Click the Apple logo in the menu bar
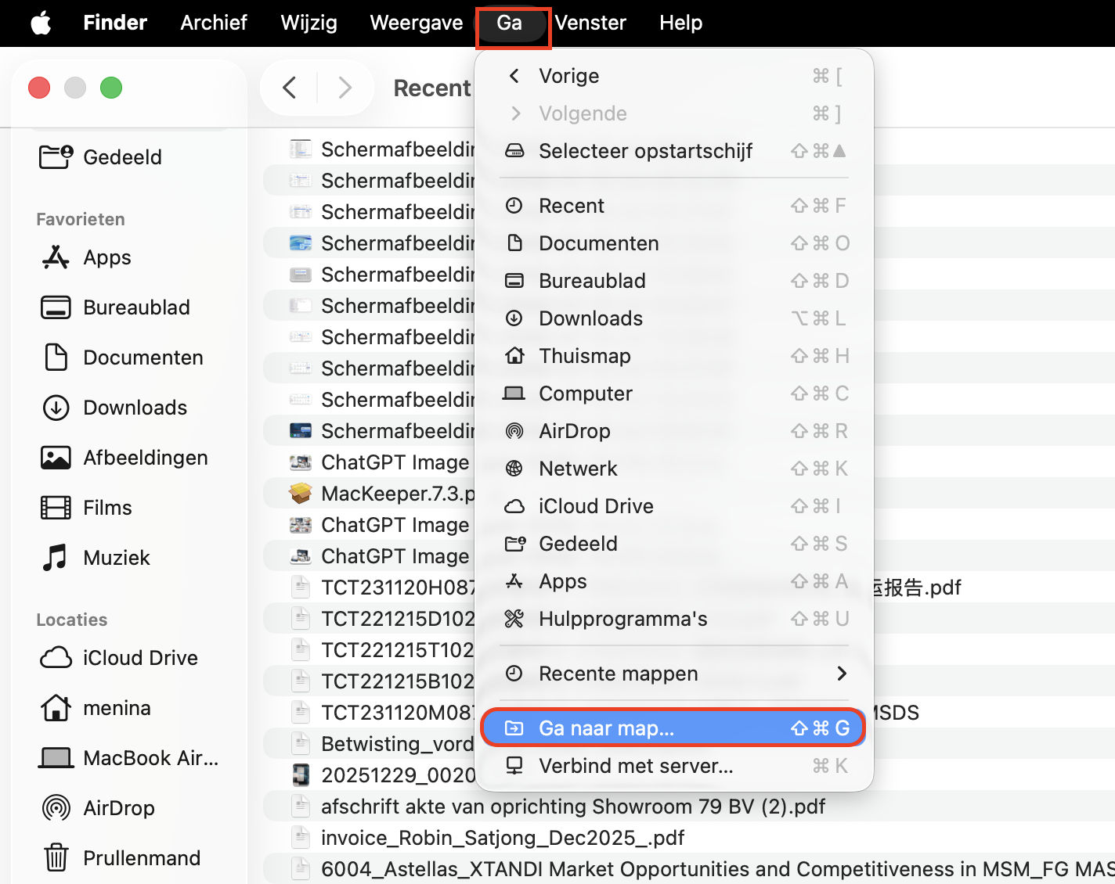The width and height of the screenshot is (1115, 884). (40, 23)
